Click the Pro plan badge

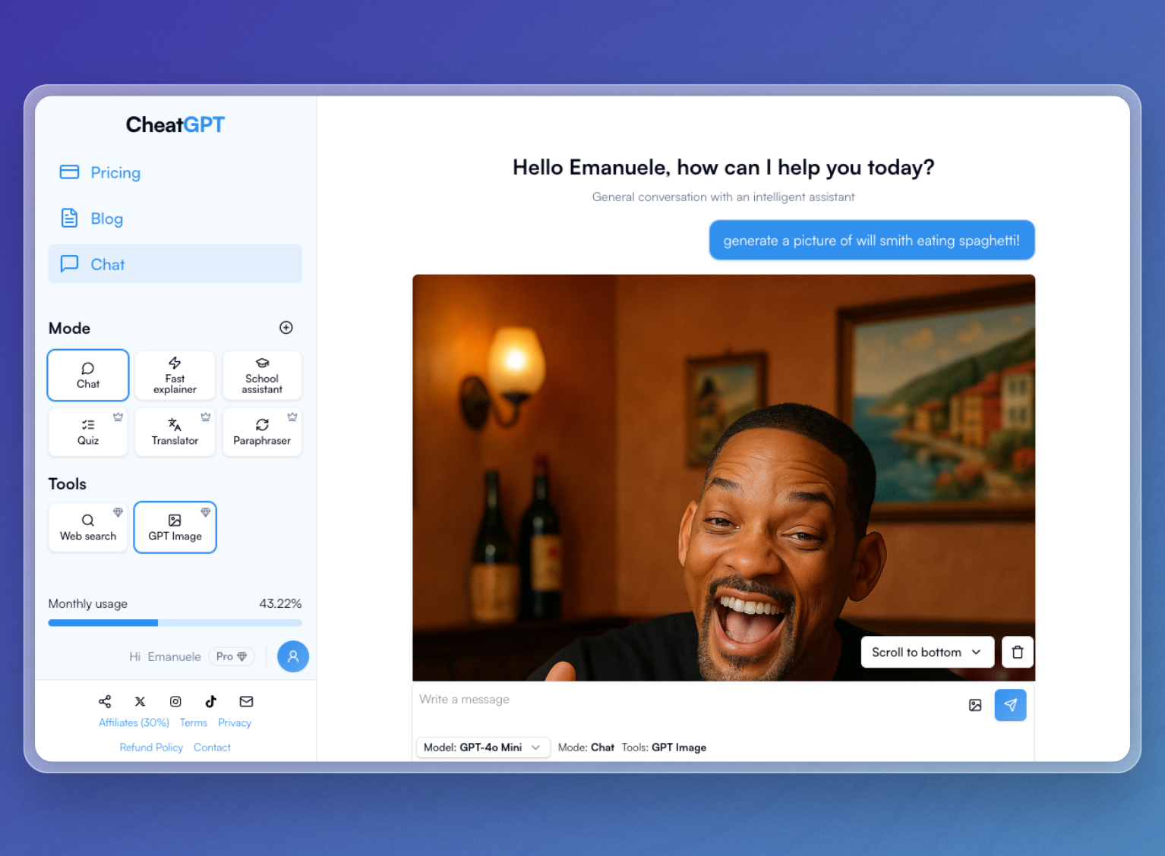pyautogui.click(x=232, y=656)
